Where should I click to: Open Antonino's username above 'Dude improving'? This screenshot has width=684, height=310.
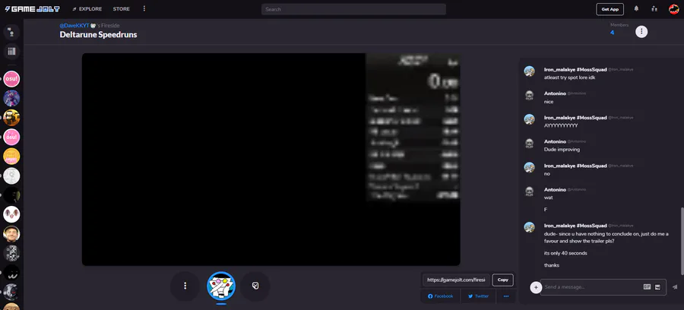point(555,141)
